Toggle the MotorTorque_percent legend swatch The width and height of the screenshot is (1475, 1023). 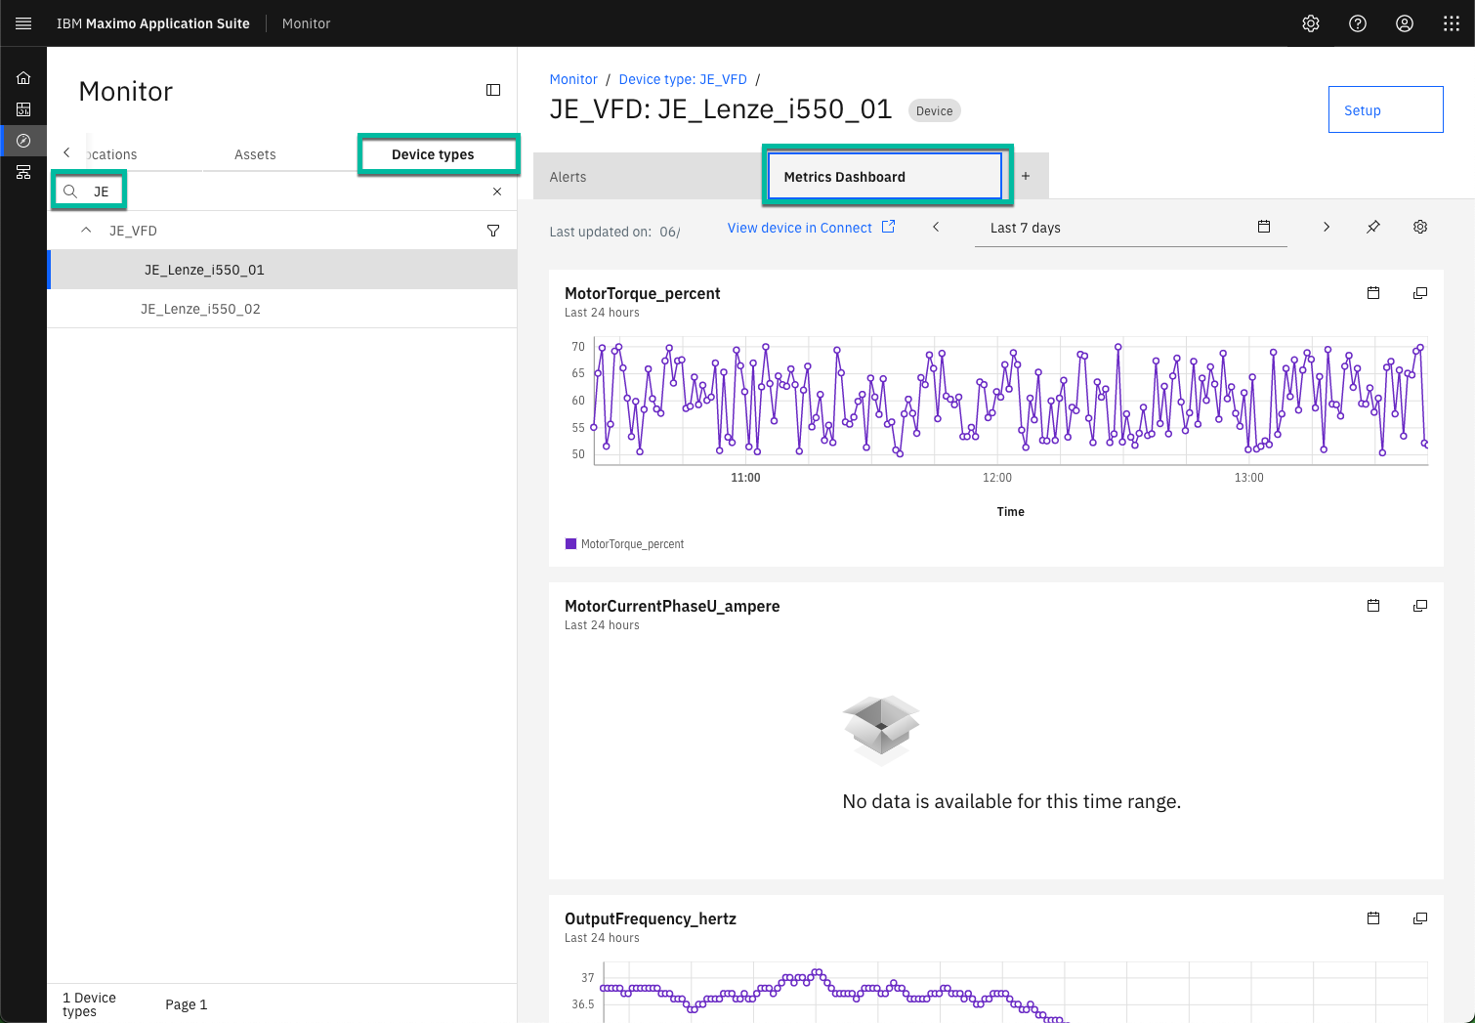[571, 544]
